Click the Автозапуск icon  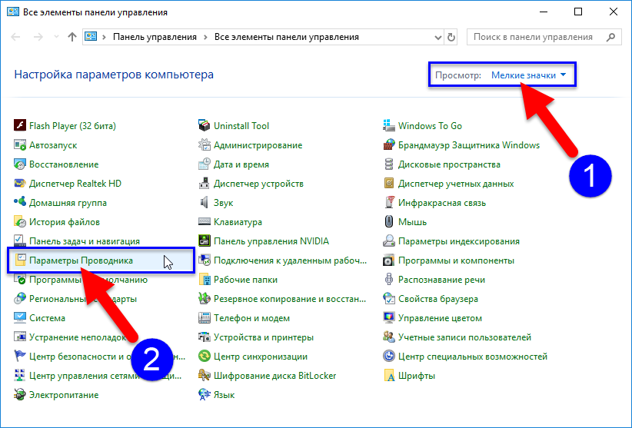coord(20,145)
